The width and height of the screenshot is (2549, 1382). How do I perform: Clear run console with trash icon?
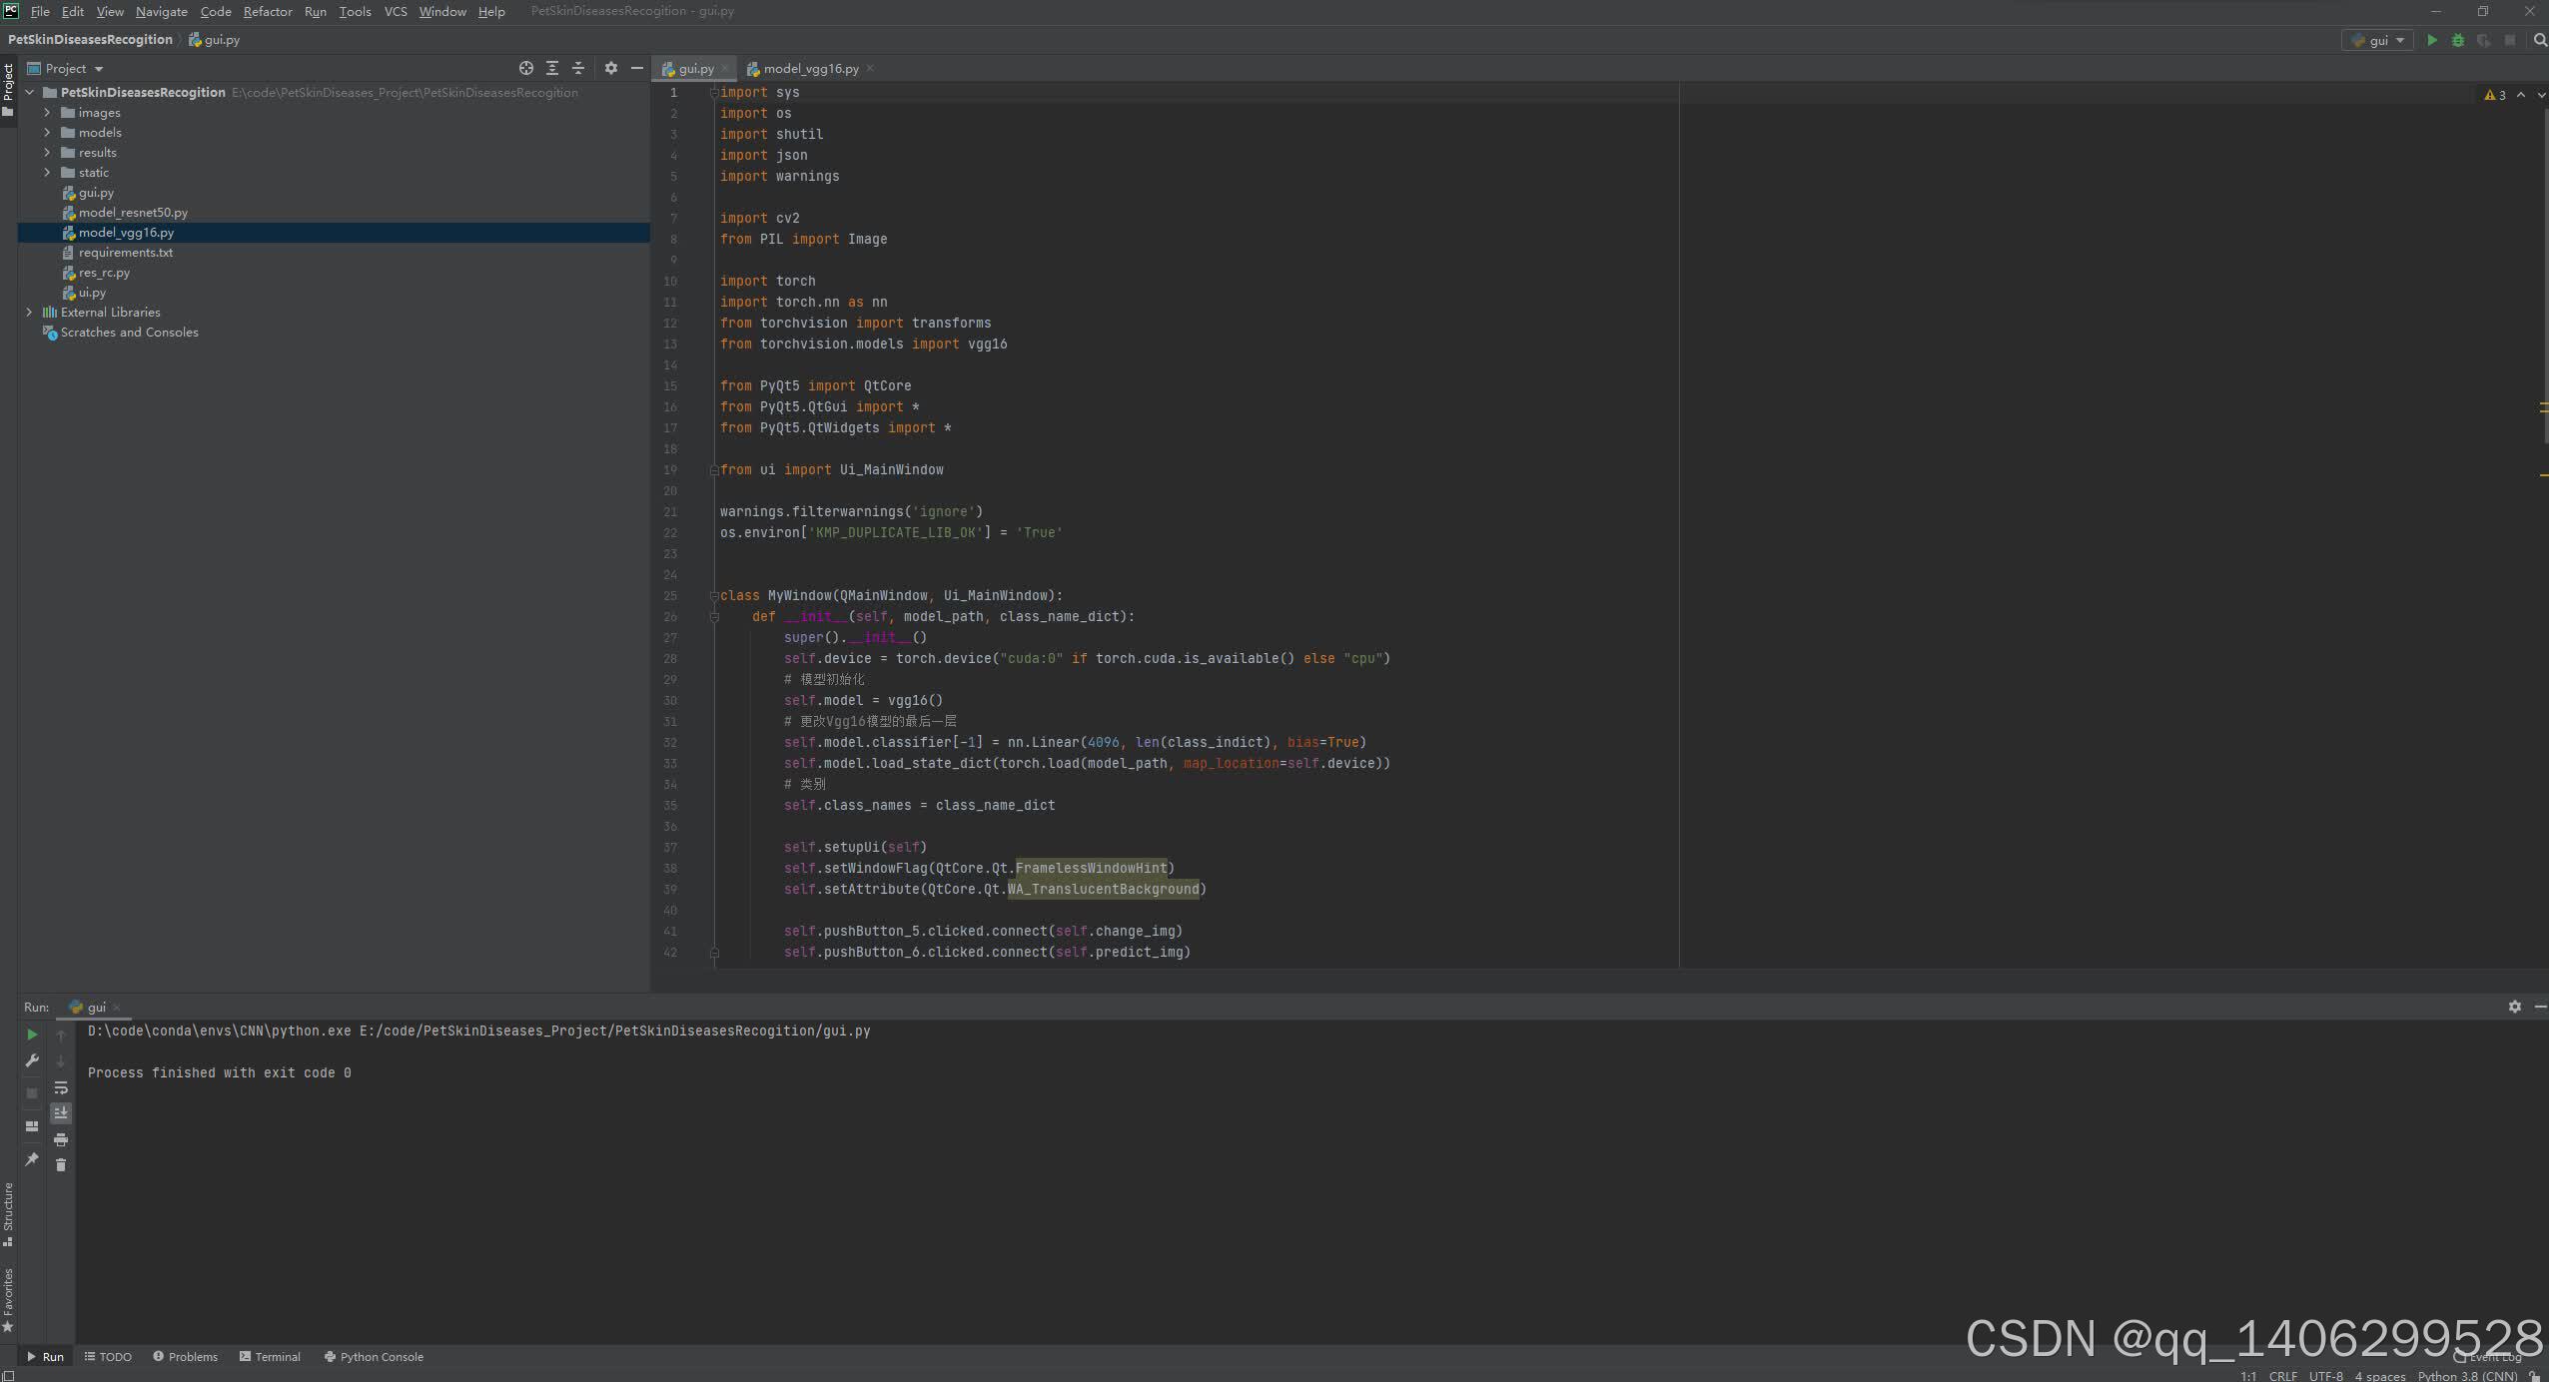[61, 1165]
